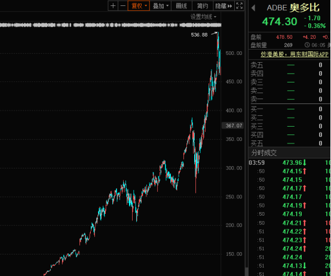Select the 画线 drawing tool
This screenshot has height=276, width=331.
[181, 6]
